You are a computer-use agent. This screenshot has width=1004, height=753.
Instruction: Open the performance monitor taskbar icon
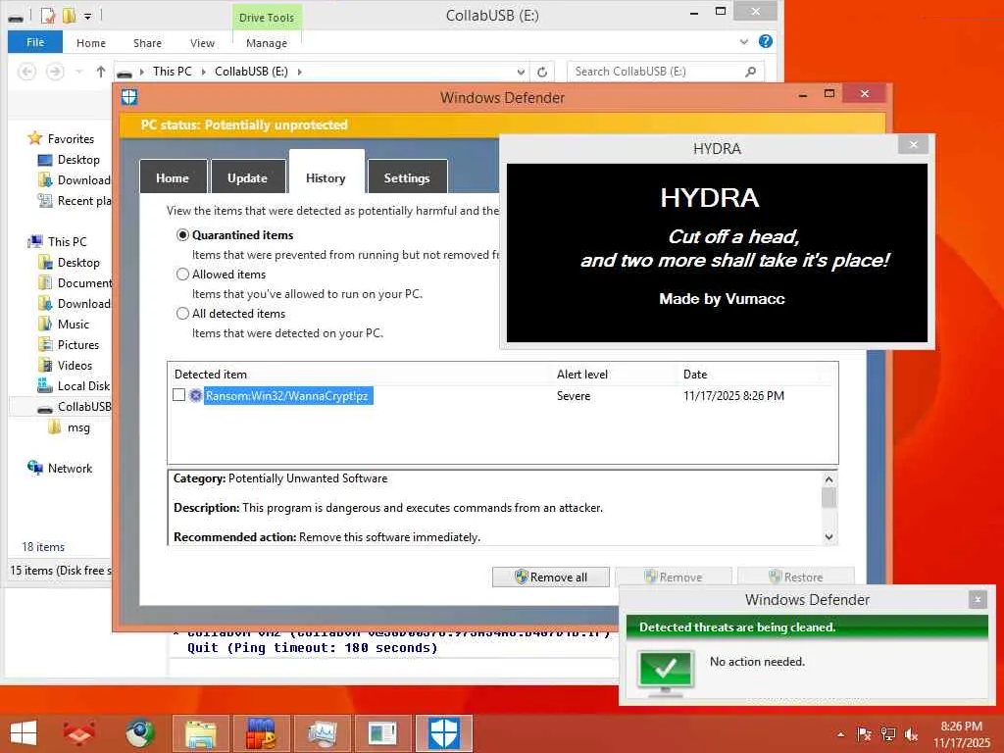point(322,733)
